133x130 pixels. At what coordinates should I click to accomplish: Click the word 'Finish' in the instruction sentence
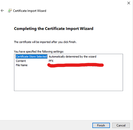click(72, 42)
